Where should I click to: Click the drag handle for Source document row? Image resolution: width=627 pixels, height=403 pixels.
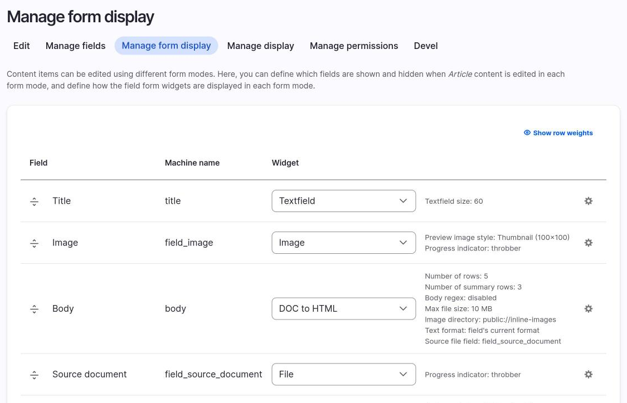35,375
